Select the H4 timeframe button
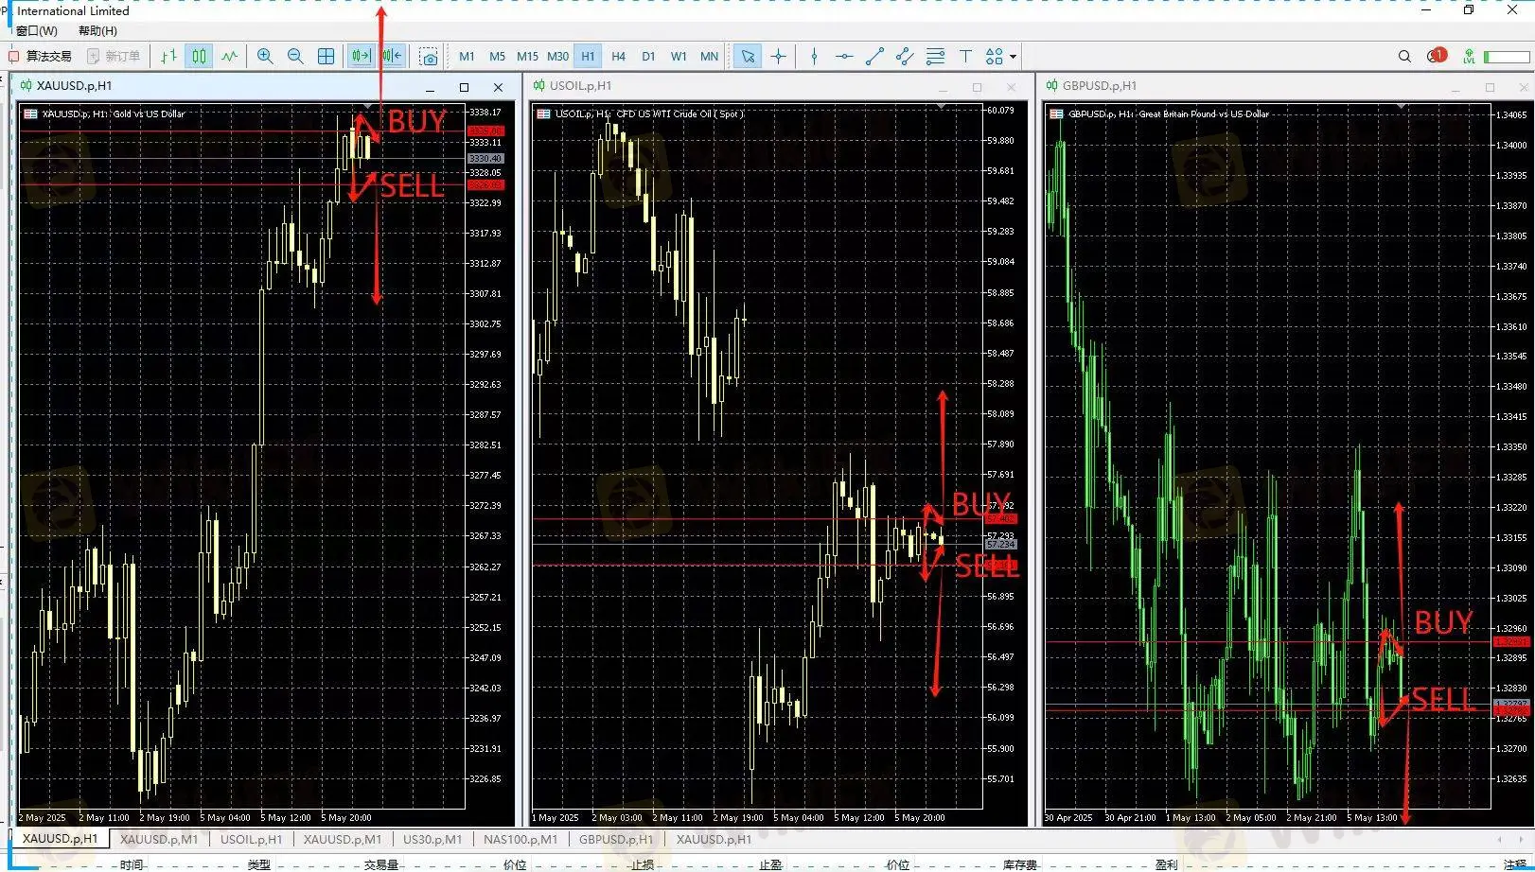This screenshot has height=872, width=1535. (618, 57)
